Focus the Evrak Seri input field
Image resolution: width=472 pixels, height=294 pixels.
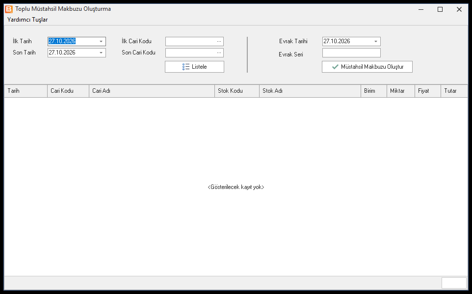(x=351, y=53)
